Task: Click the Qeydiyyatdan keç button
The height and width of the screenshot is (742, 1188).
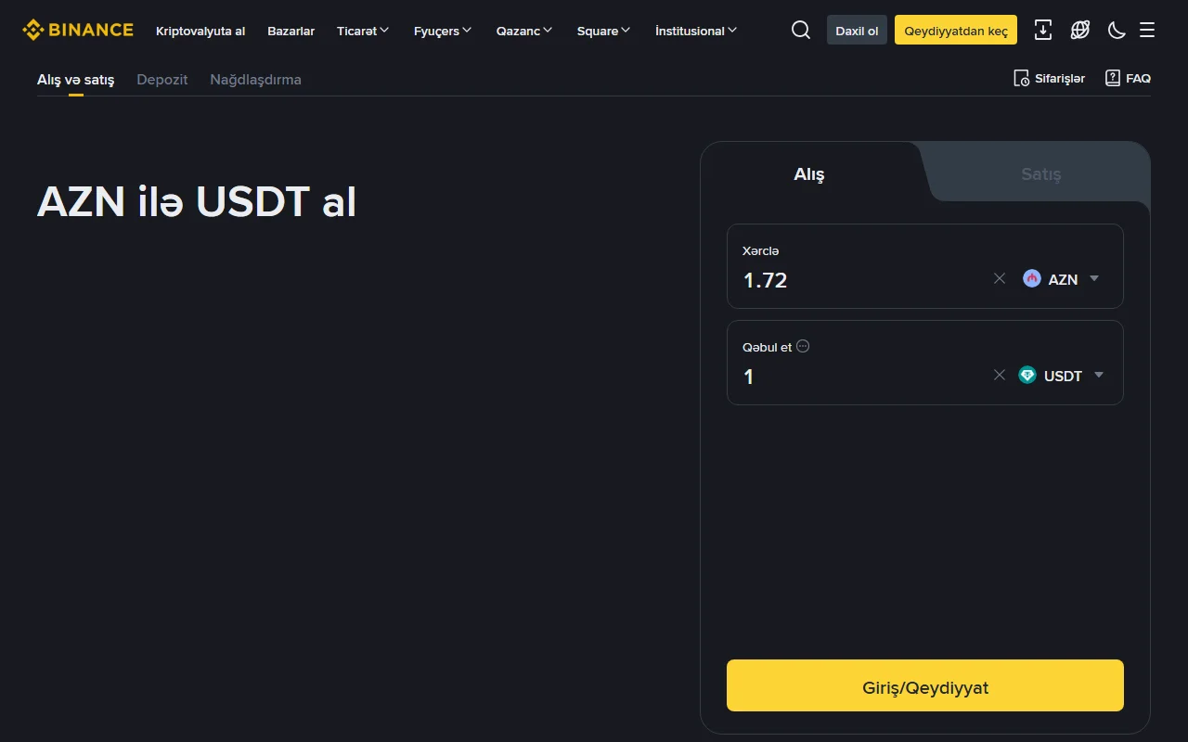Action: click(x=956, y=31)
